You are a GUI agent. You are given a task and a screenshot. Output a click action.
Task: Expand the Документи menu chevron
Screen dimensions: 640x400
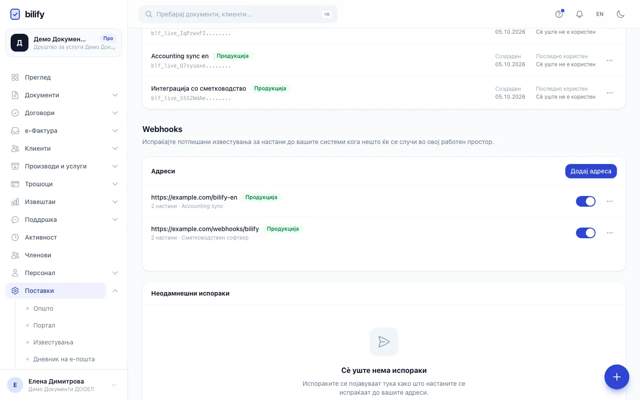pyautogui.click(x=115, y=95)
